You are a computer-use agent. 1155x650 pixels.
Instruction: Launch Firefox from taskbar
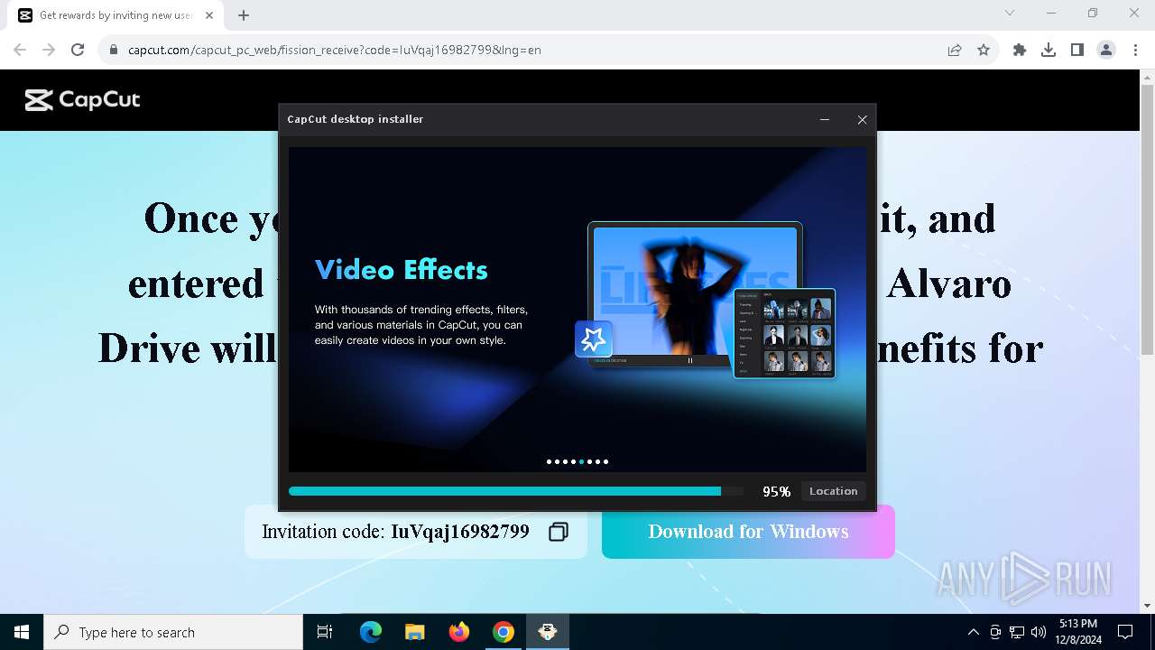459,632
